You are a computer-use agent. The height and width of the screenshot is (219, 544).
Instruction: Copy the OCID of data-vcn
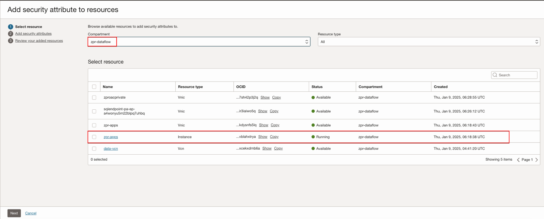(278, 149)
